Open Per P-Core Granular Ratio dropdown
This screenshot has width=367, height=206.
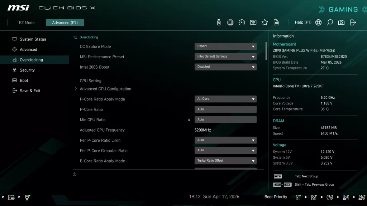click(225, 151)
